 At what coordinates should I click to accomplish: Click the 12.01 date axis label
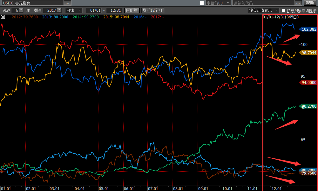click(x=277, y=188)
